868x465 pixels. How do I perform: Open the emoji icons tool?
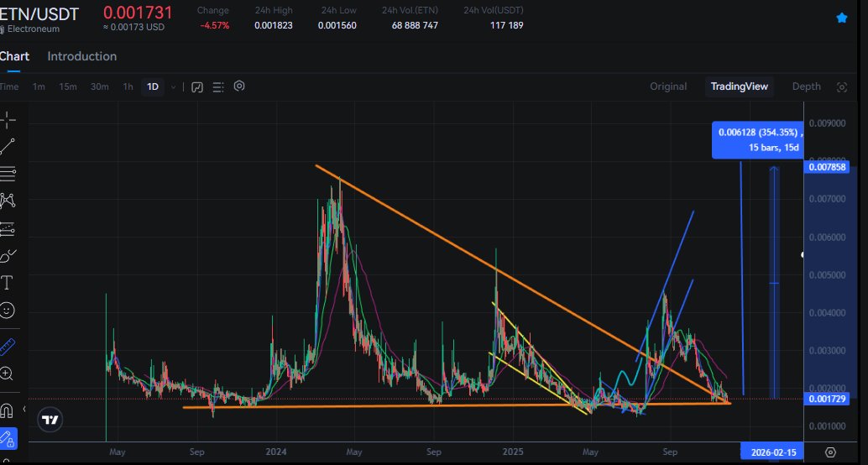[8, 310]
